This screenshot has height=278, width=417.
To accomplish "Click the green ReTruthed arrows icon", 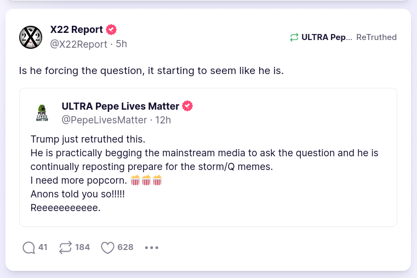I will 294,37.
